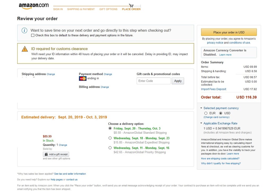Select EUR payment currency
Viewport: 273px width, 191px height.
coord(206,113)
